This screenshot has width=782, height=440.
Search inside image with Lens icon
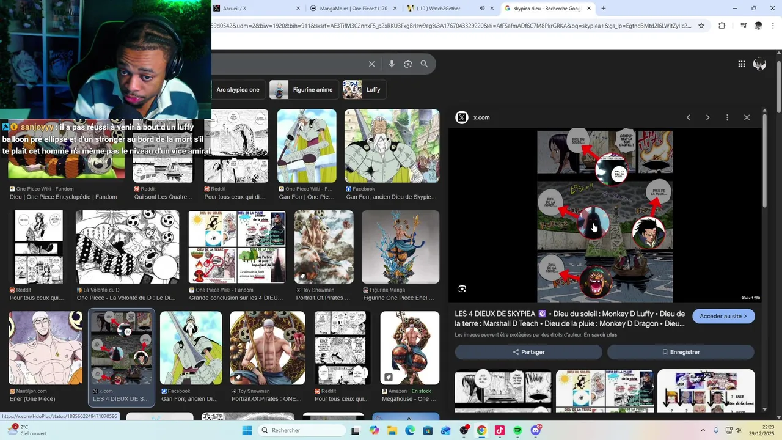462,288
